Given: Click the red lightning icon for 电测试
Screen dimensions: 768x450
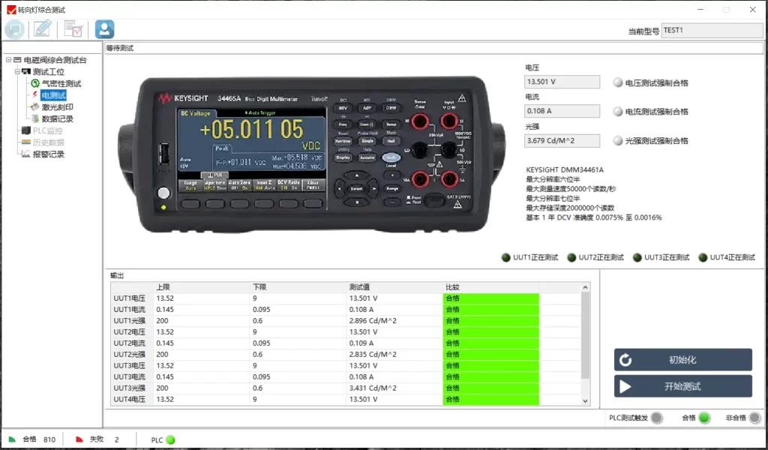Looking at the screenshot, I should click(35, 95).
